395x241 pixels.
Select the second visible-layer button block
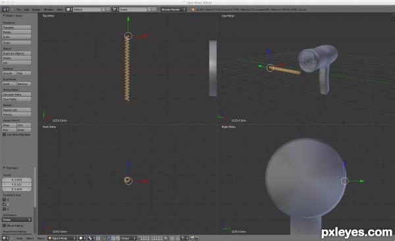157,238
